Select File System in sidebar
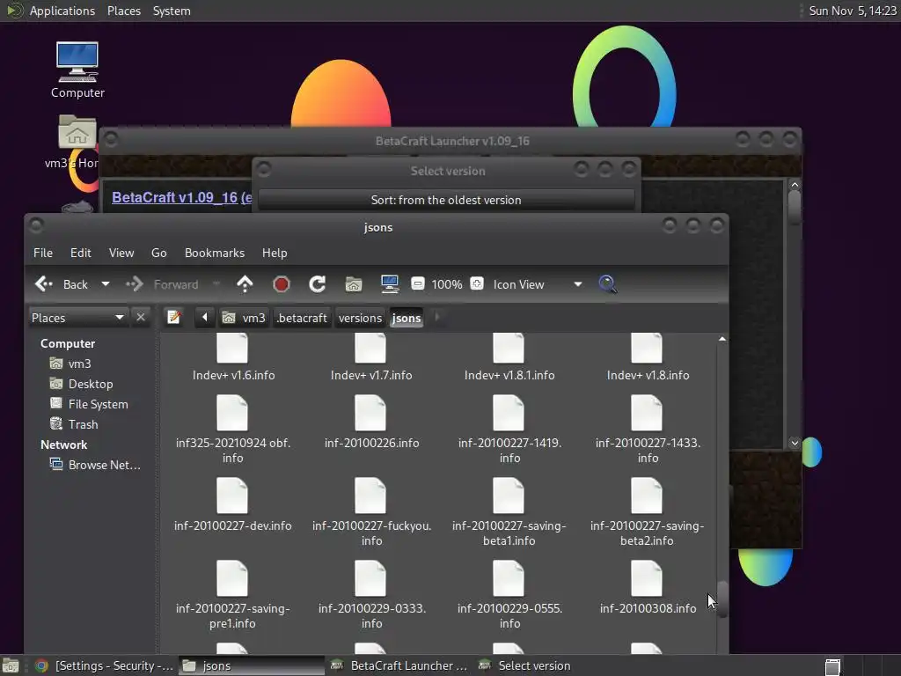Screen dimensions: 901x676 click(89, 404)
